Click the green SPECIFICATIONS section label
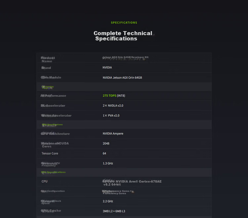 click(124, 23)
